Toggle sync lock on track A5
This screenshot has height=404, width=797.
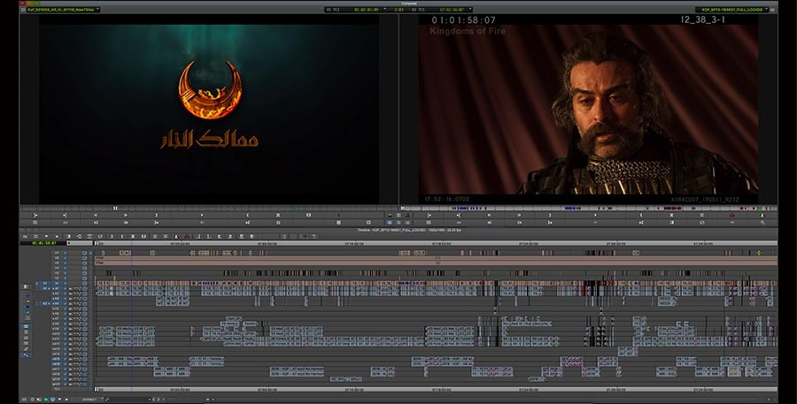65,309
